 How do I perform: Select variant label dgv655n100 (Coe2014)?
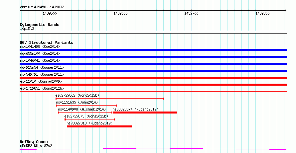tap(40, 53)
